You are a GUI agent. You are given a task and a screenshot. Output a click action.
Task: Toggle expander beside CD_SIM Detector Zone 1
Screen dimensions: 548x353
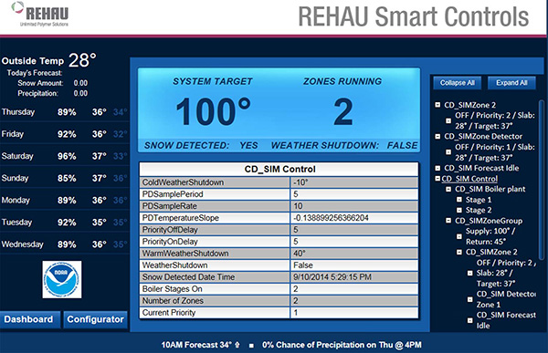click(470, 299)
